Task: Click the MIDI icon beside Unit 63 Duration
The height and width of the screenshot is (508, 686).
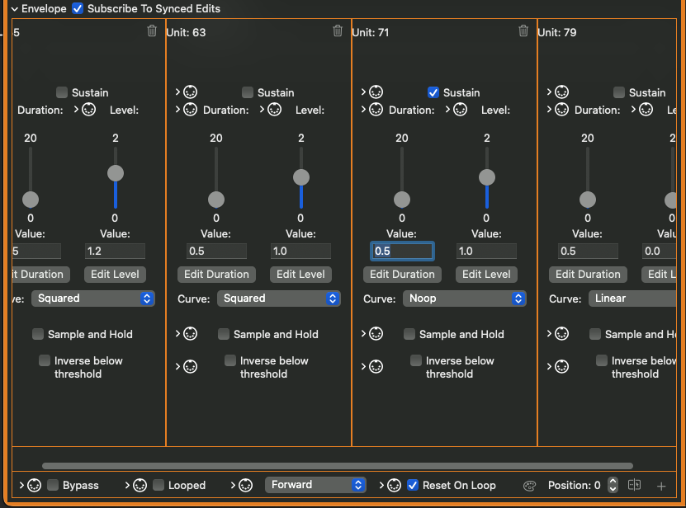Action: click(190, 110)
